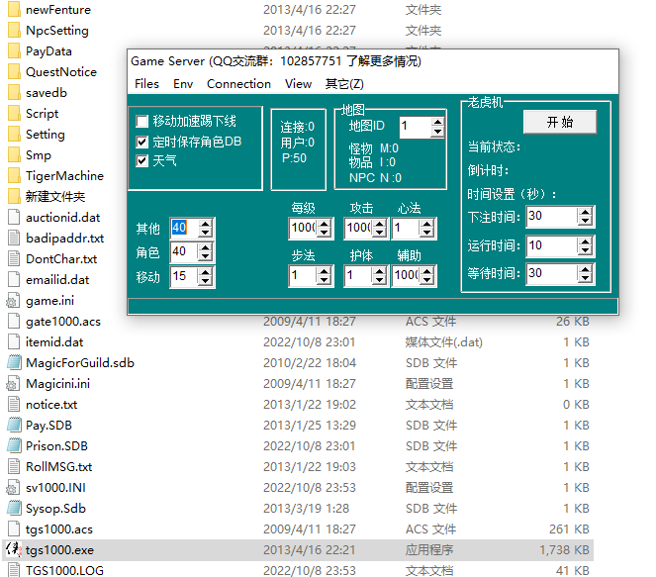Click the MagicForGuild.sdb file icon
This screenshot has height=577, width=656.
pyautogui.click(x=14, y=363)
